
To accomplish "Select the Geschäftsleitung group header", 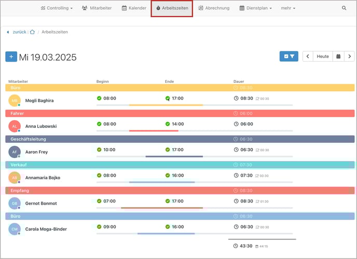I will [x=180, y=139].
